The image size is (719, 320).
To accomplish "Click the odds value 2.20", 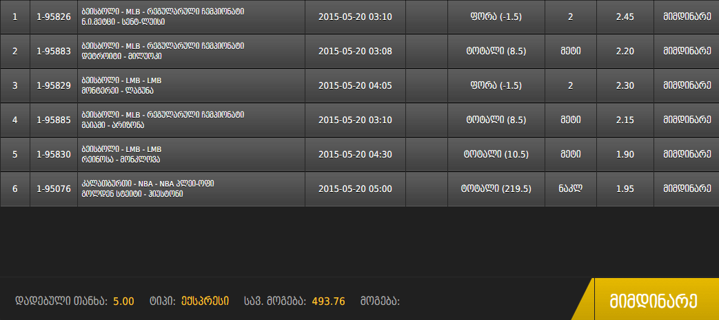I will (x=625, y=52).
